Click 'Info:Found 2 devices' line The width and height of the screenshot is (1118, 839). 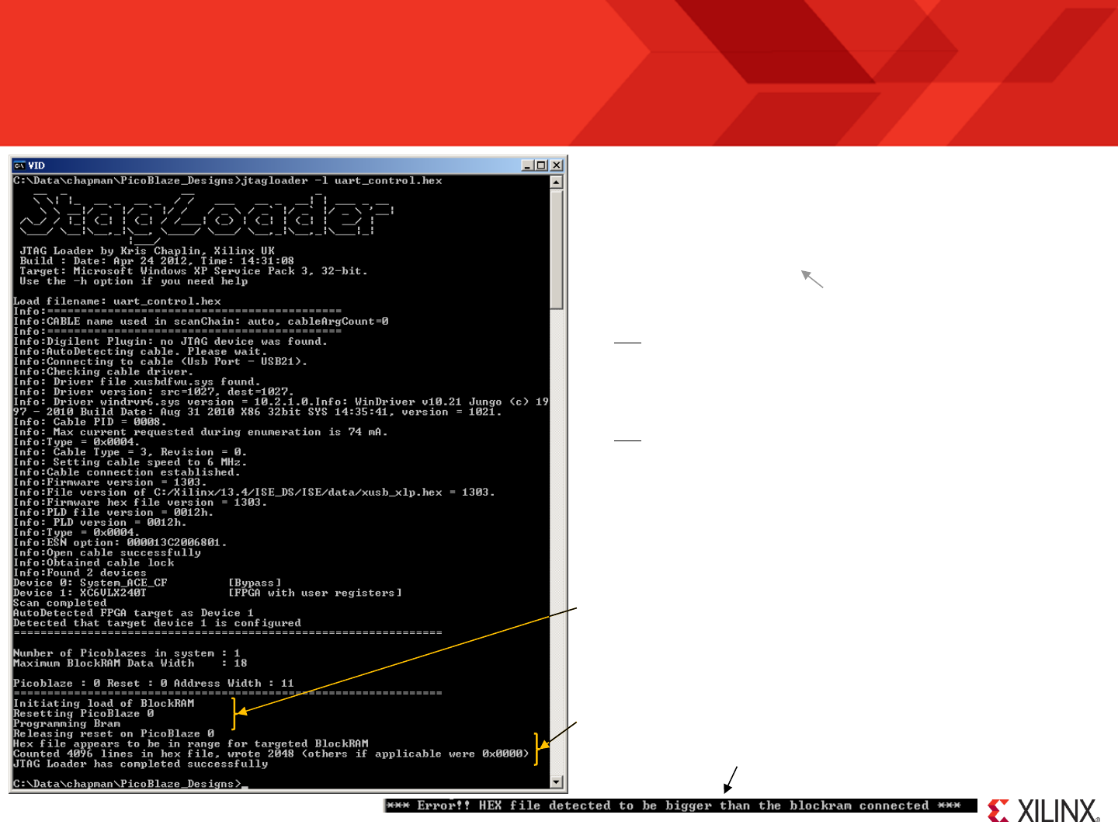[x=80, y=573]
